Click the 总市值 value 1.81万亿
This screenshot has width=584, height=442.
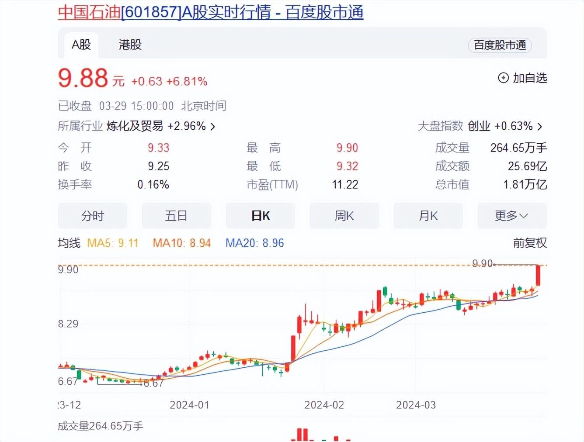[x=525, y=184]
